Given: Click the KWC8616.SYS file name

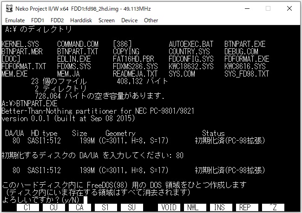Looking at the screenshot, I should [245, 66].
